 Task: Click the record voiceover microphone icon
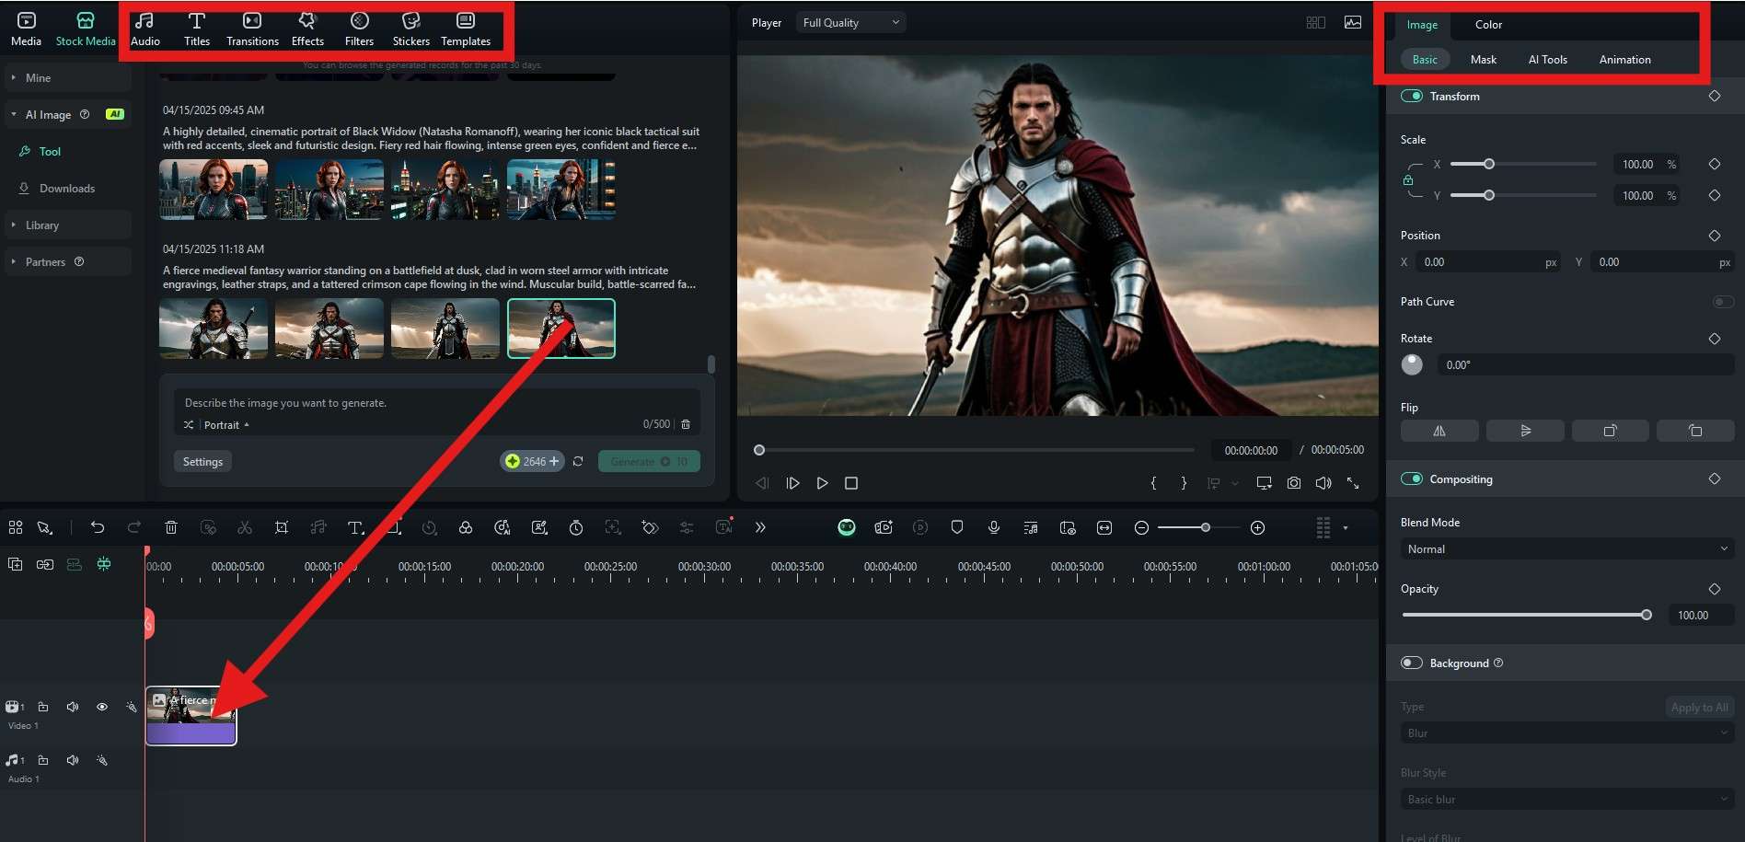(994, 527)
